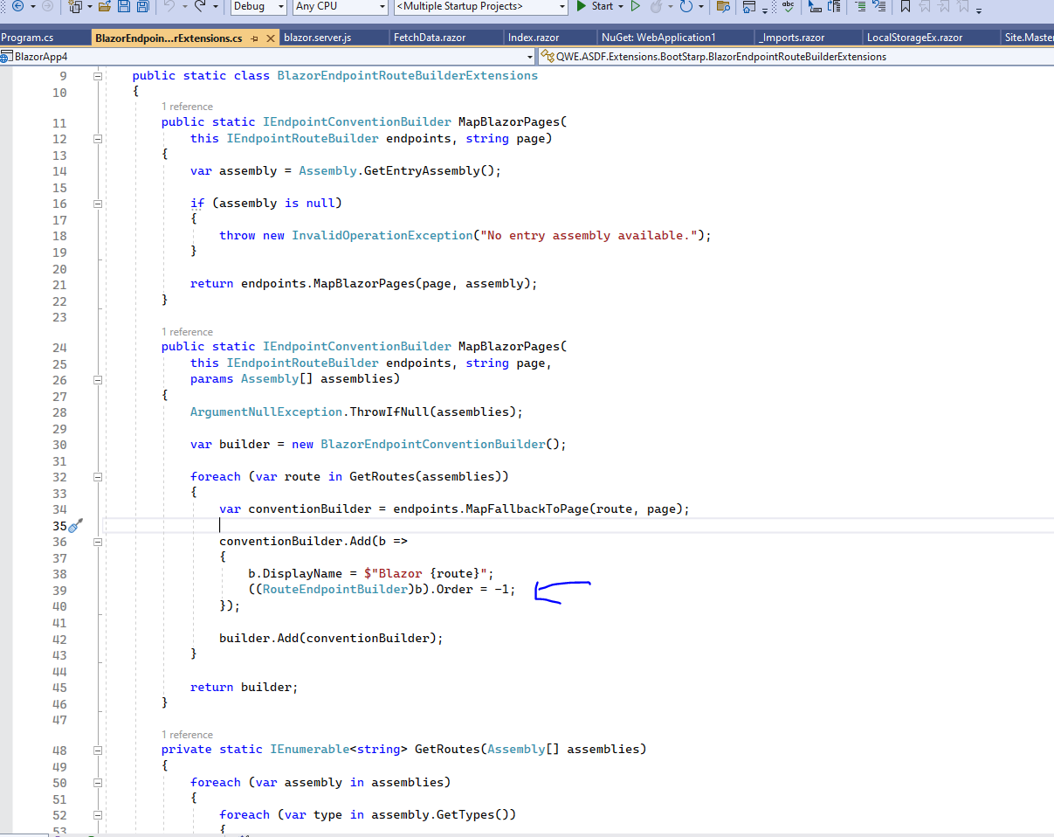Collapse the foreach loop on line 32
1054x837 pixels.
pyautogui.click(x=98, y=476)
